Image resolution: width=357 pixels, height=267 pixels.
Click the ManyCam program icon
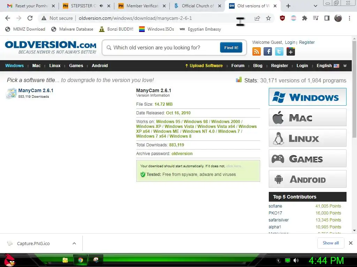tap(11, 93)
